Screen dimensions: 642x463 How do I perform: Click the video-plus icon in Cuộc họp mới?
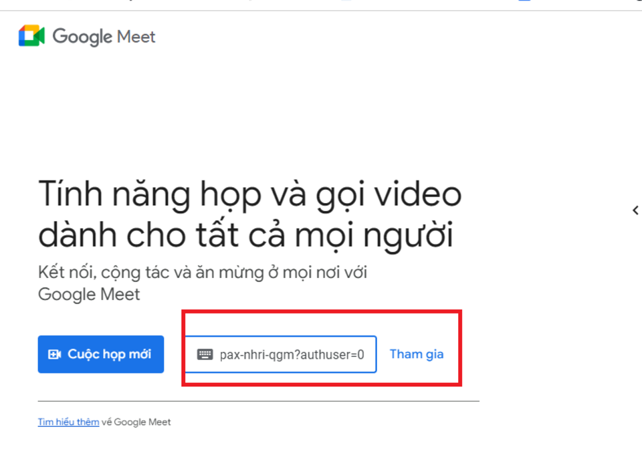click(x=55, y=354)
